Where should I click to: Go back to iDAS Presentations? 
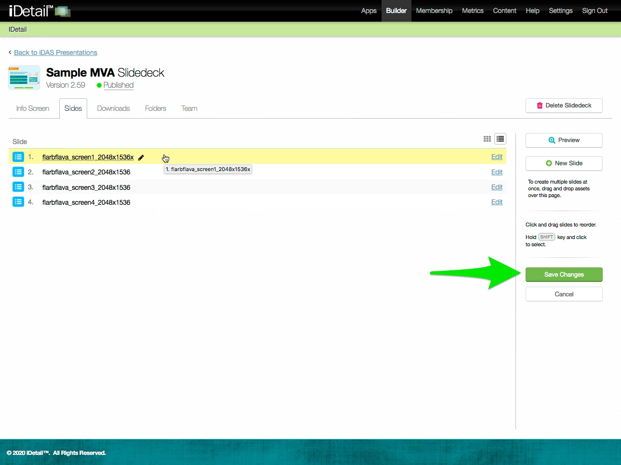(x=55, y=53)
